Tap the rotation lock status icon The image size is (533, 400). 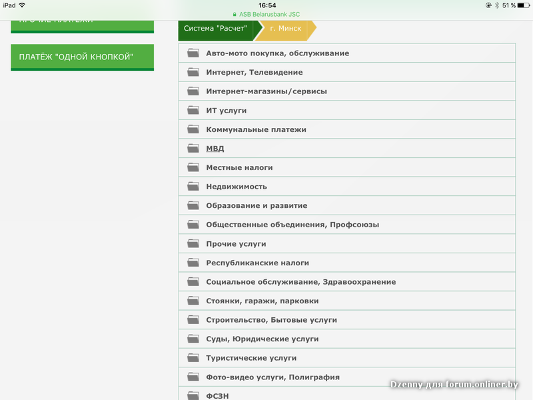488,5
